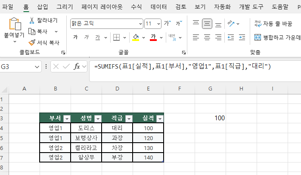Click the insert function fx icon

coord(77,66)
